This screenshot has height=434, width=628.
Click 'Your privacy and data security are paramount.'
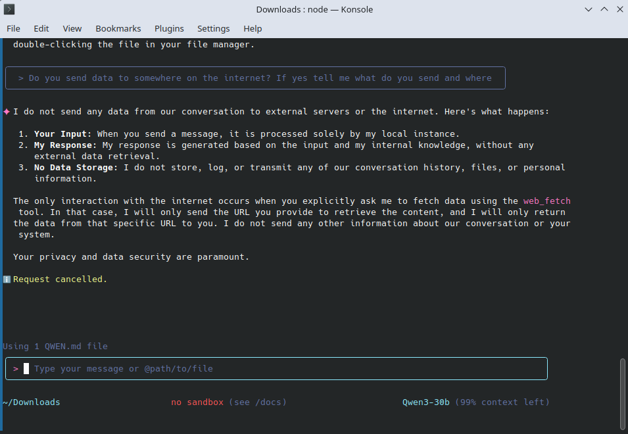coord(132,256)
